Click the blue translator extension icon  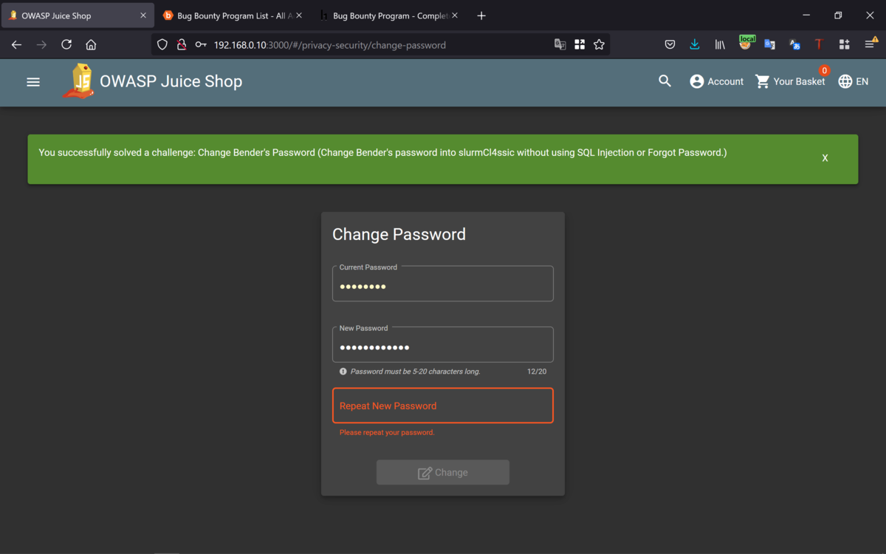tap(794, 45)
